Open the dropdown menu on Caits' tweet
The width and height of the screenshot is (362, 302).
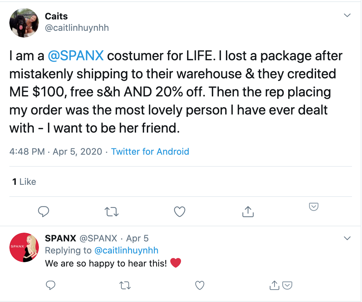347,15
